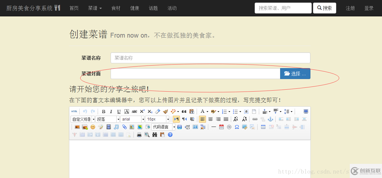The width and height of the screenshot is (382, 178).
Task: Click the anchor icon
Action: (270, 119)
